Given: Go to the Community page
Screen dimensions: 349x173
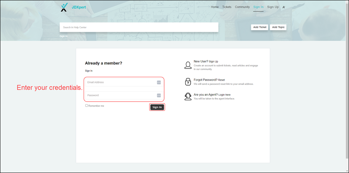Looking at the screenshot, I should tap(242, 7).
